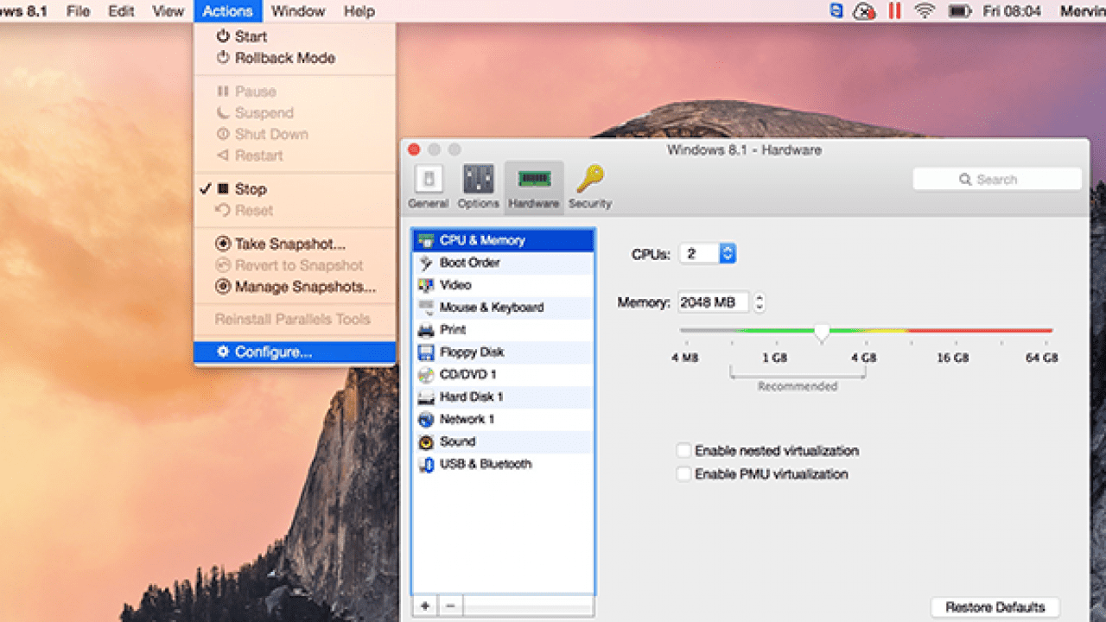The width and height of the screenshot is (1106, 622).
Task: Open the Edit menu
Action: point(121,11)
